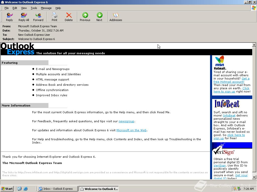The image size is (257, 192).
Task: Click the vertical scrollbar thumb
Action: coord(254,109)
